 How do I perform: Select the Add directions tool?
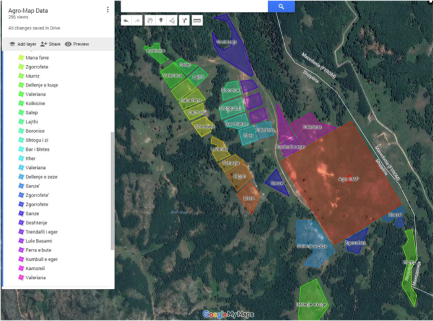184,20
